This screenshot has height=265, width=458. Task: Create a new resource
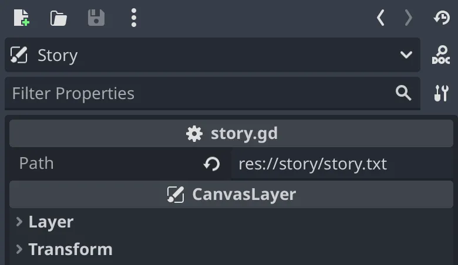tap(22, 18)
